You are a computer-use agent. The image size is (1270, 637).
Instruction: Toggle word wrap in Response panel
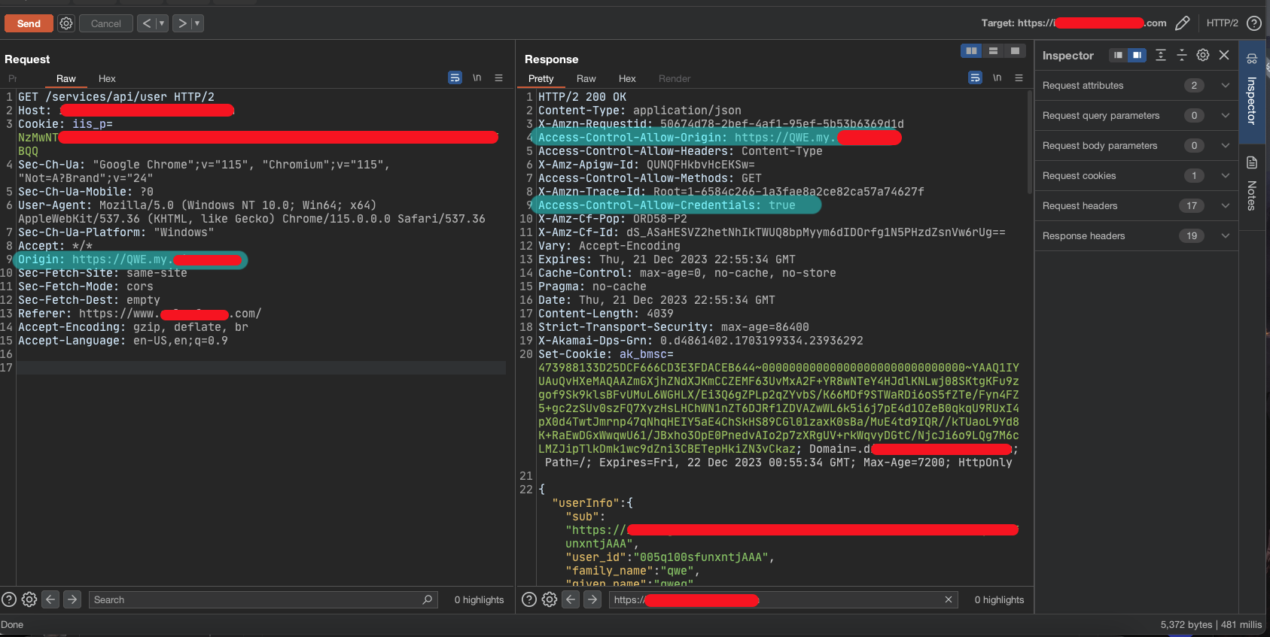pos(975,77)
